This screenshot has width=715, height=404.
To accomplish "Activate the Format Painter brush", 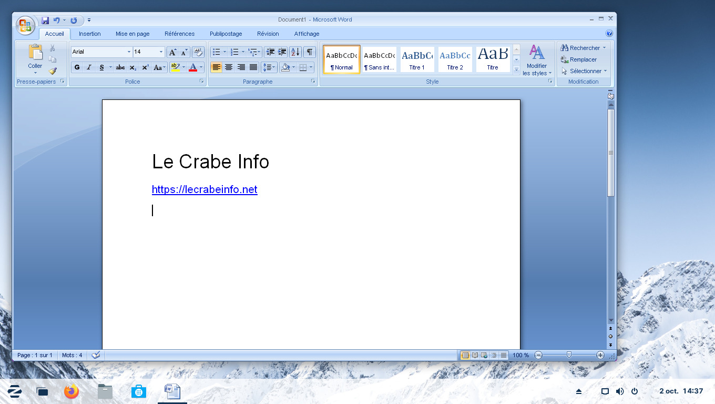I will click(52, 70).
